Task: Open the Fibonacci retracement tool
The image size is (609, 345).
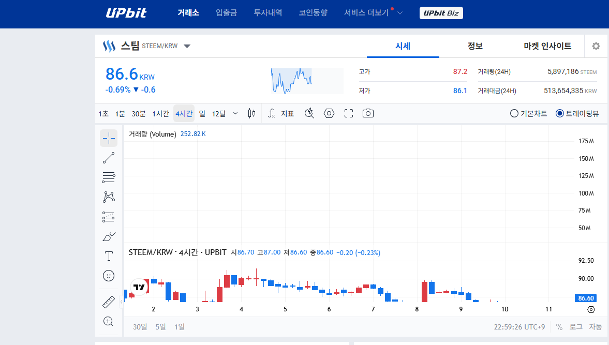Action: tap(109, 177)
